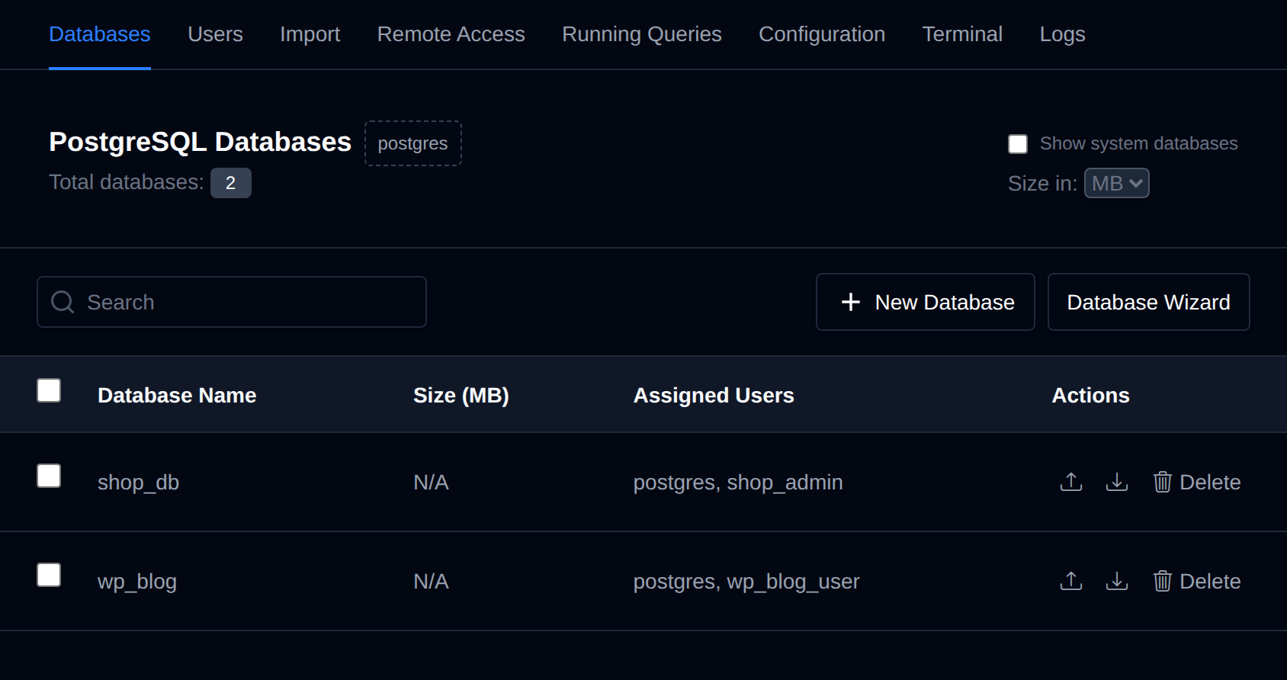1287x680 pixels.
Task: Focus the Search databases field
Action: point(232,302)
